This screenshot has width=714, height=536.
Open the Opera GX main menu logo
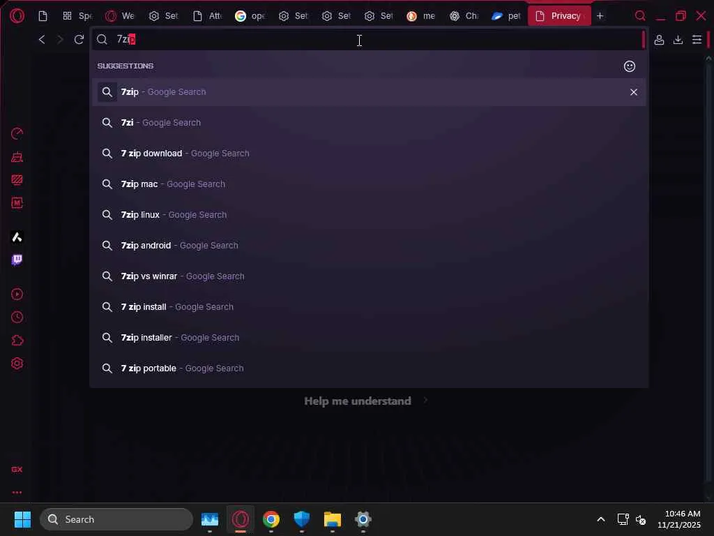[17, 16]
